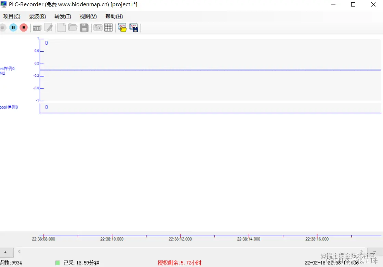Create a new project file icon
Screen dimensions: 383x267
click(61, 28)
